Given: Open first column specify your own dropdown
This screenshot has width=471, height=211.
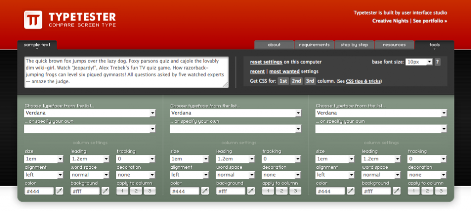Looking at the screenshot, I should [x=90, y=129].
